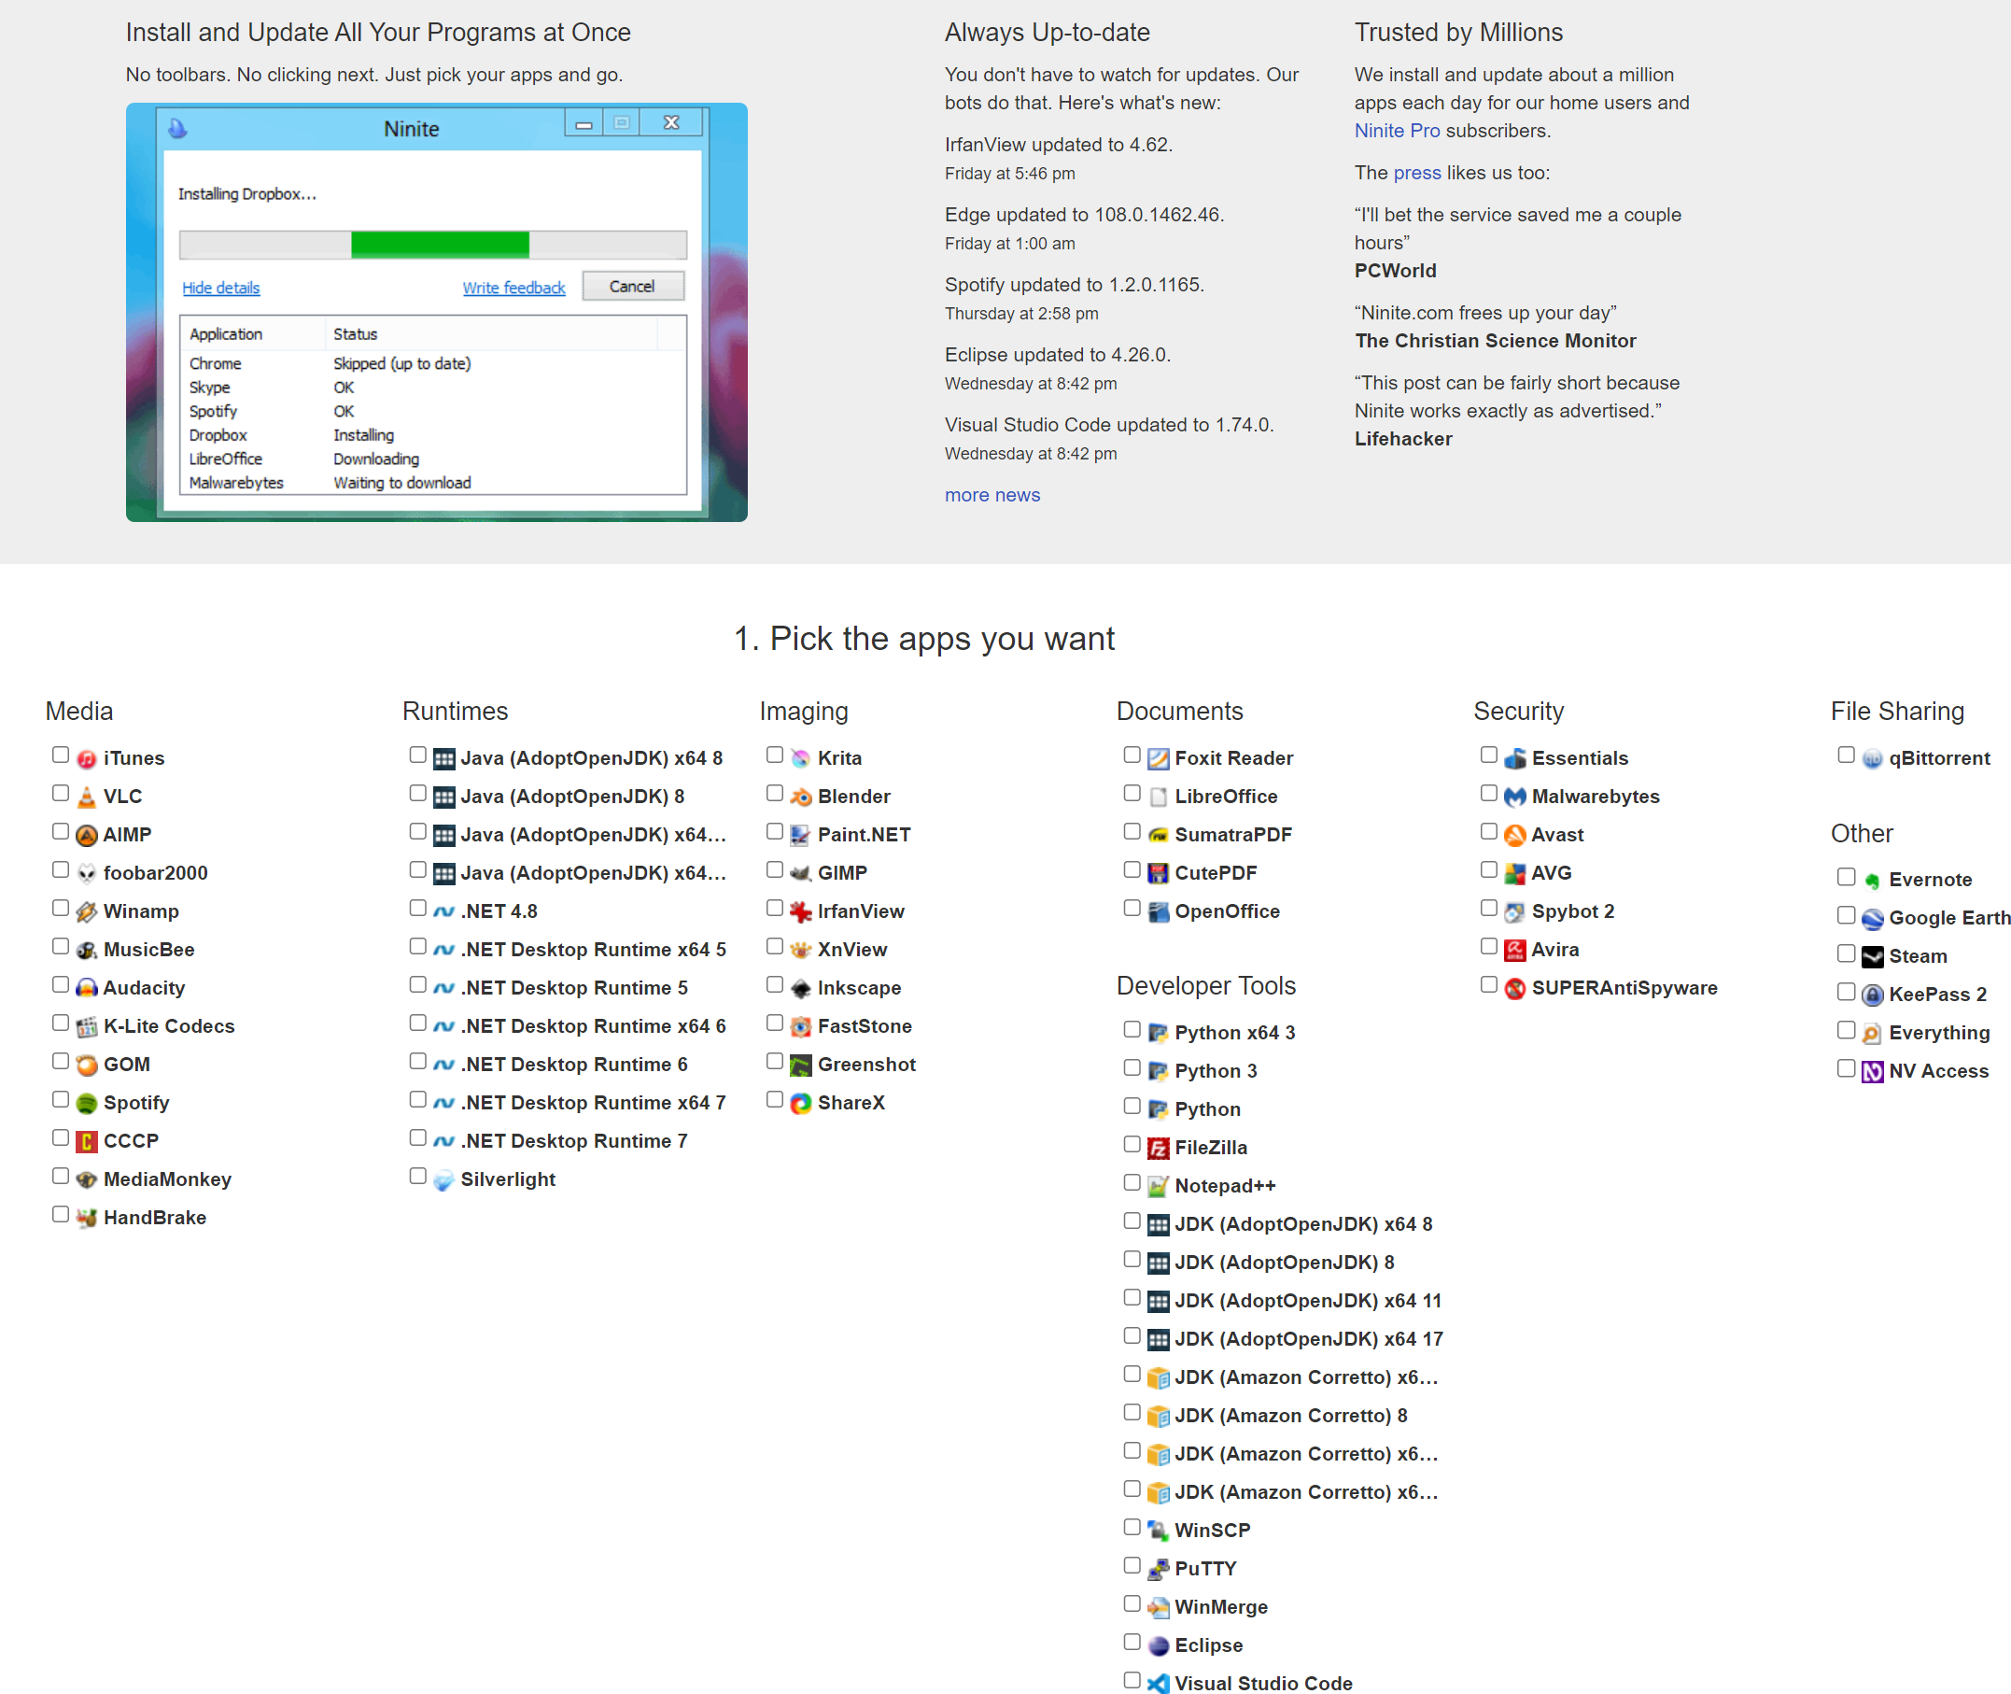Viewport: 2011px width, 1694px height.
Task: Click the Visual Studio Code icon
Action: [x=1159, y=1684]
